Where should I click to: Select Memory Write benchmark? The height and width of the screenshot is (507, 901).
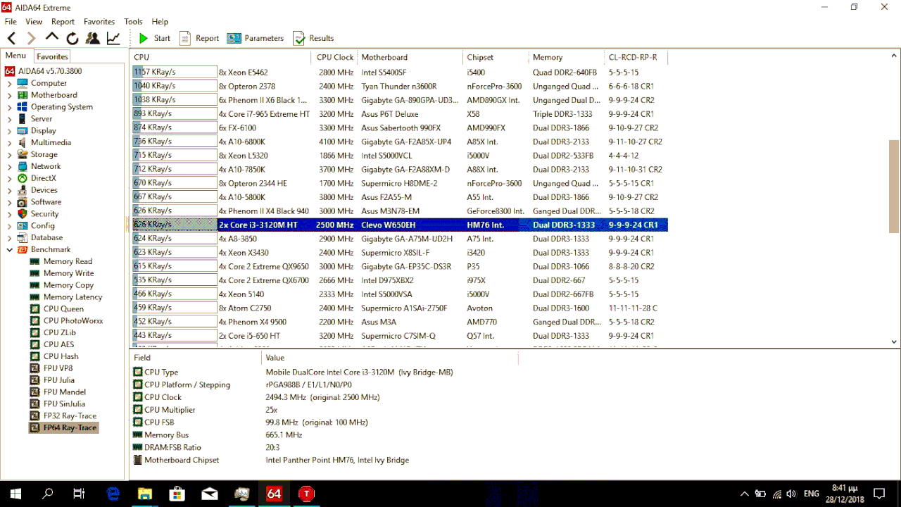click(x=62, y=273)
